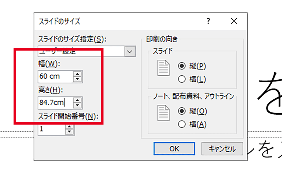282x174 pixels.
Task: Click the height field showing 84.7cm
Action: tap(55, 103)
